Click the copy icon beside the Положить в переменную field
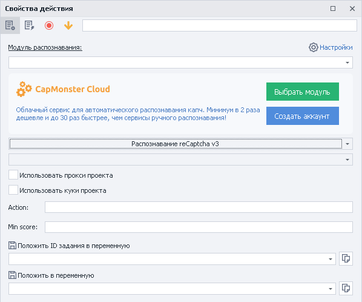Screen dimensions: 362x302 (346, 289)
